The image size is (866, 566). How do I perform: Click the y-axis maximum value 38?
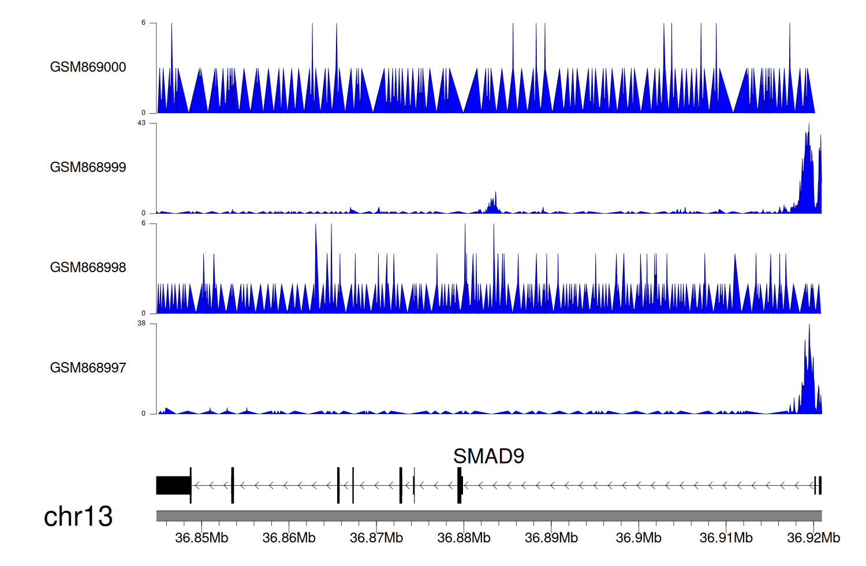pyautogui.click(x=141, y=323)
